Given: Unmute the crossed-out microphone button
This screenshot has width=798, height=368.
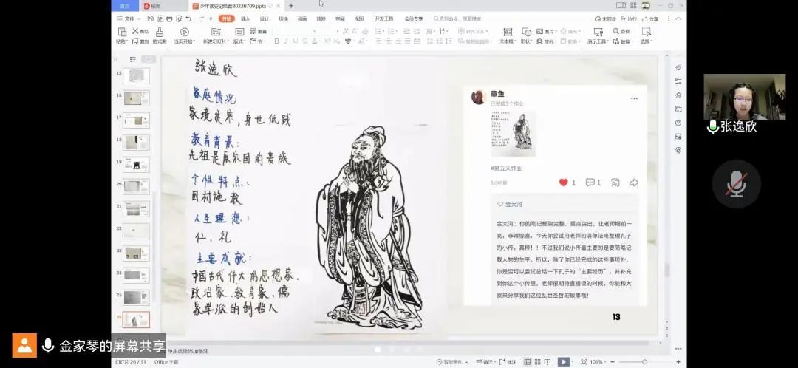Looking at the screenshot, I should tap(736, 184).
